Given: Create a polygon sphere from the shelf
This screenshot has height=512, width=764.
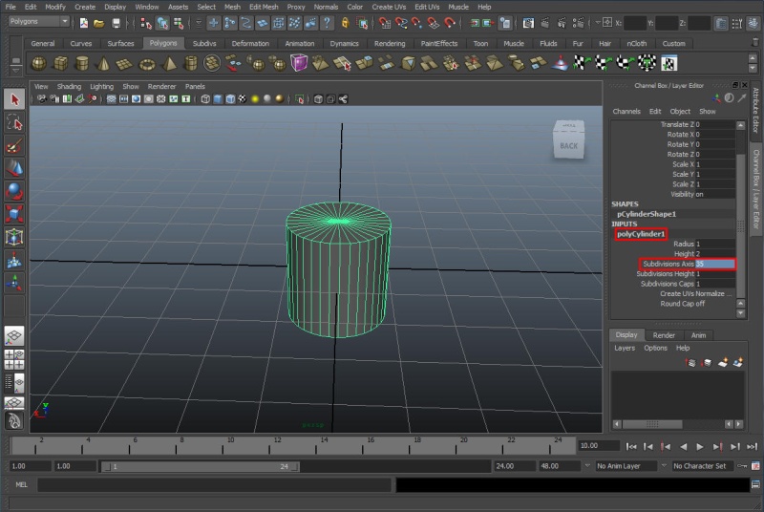Looking at the screenshot, I should tap(39, 63).
